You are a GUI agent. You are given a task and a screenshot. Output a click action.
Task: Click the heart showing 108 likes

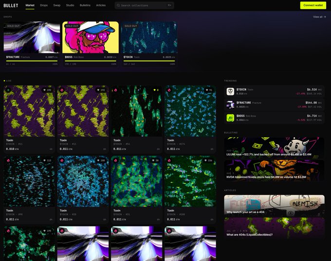pyautogui.click(x=98, y=161)
